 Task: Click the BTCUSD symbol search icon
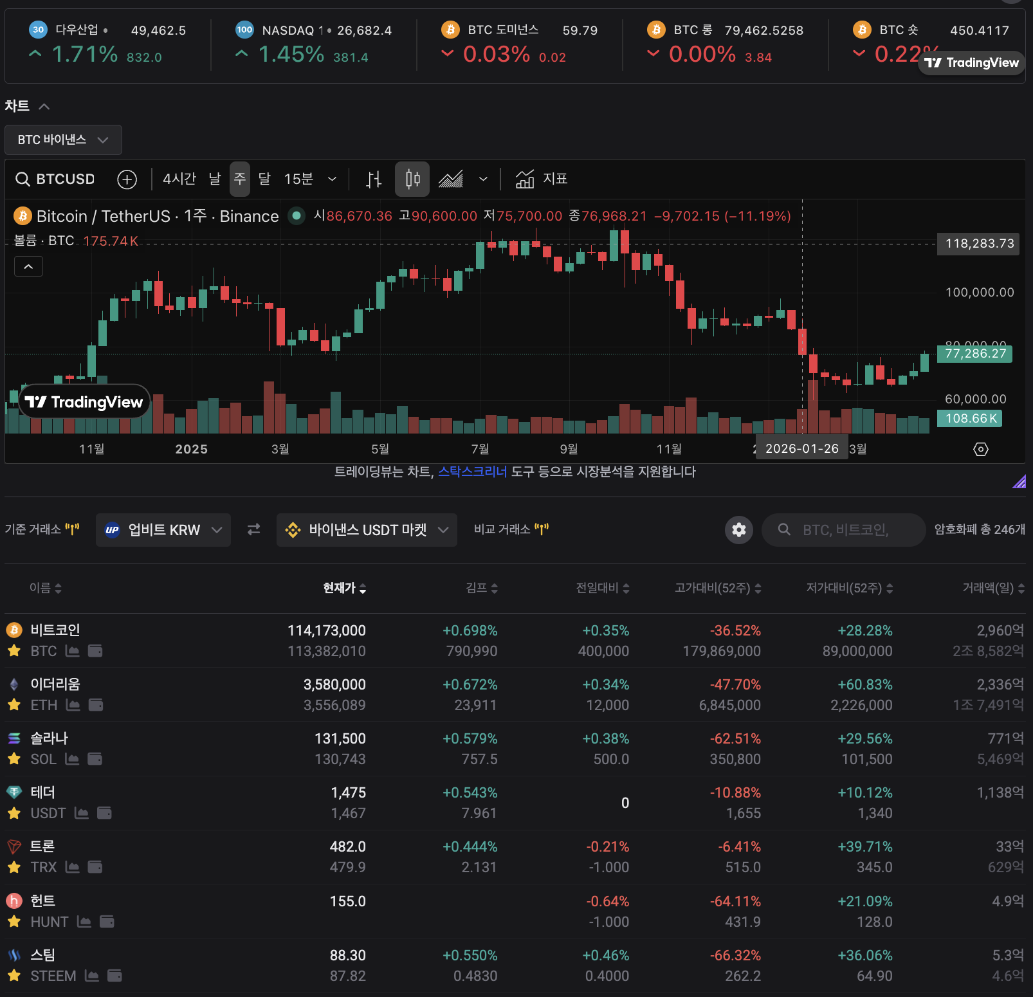click(23, 179)
